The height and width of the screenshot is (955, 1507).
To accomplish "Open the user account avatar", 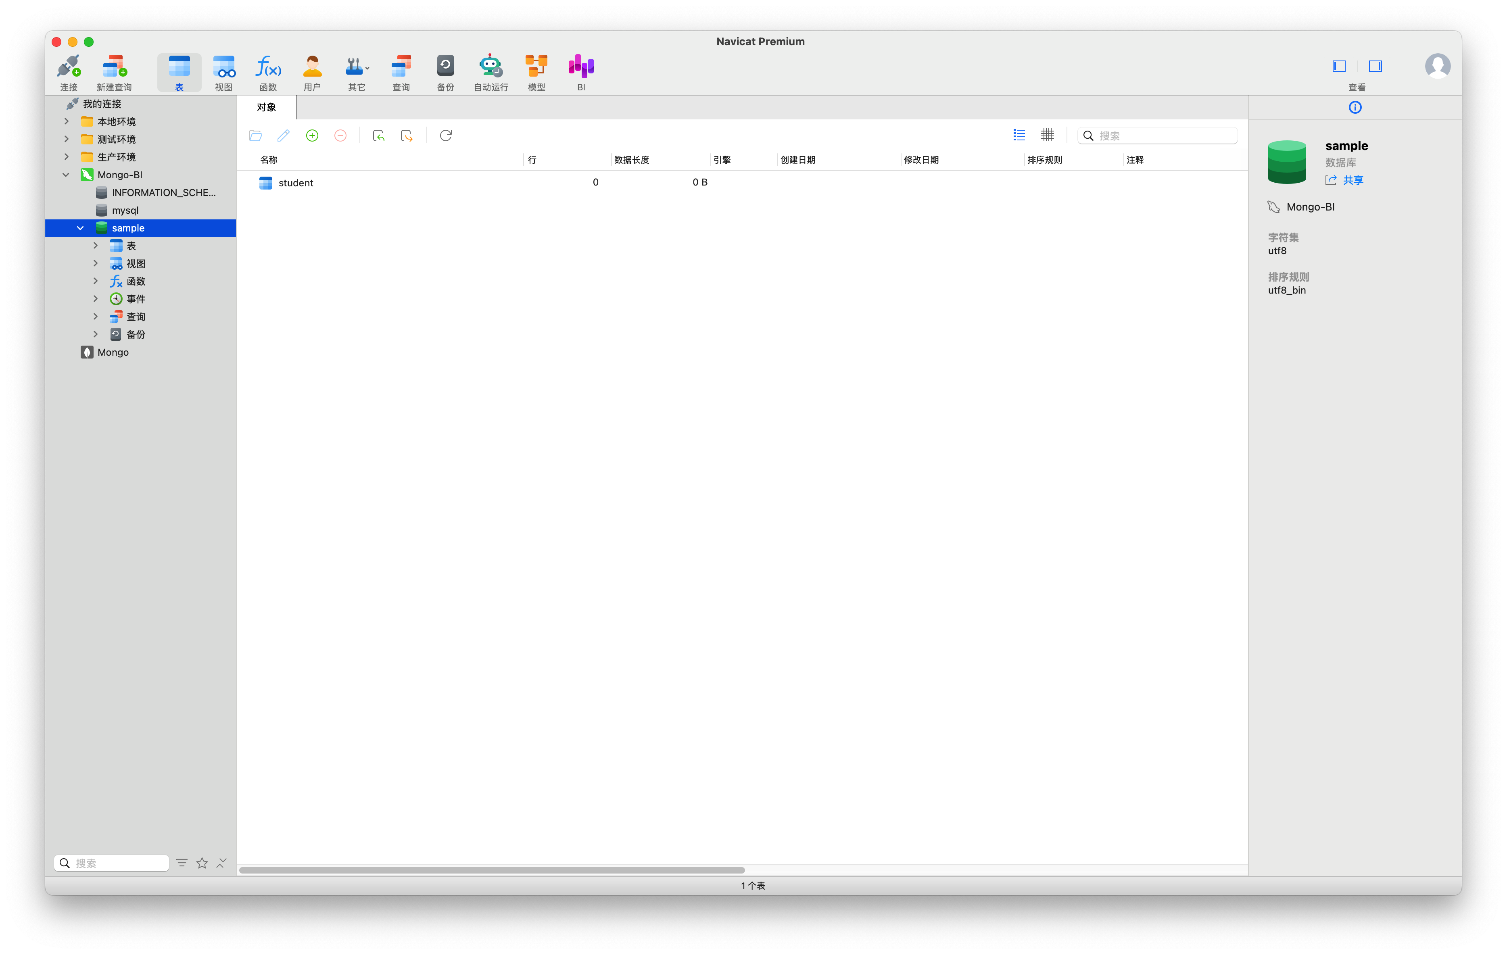I will click(x=1438, y=66).
